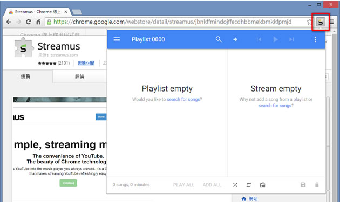Viewport: 340px width, 202px height.
Task: Toggle repeat mode in the stream
Action: [x=249, y=185]
